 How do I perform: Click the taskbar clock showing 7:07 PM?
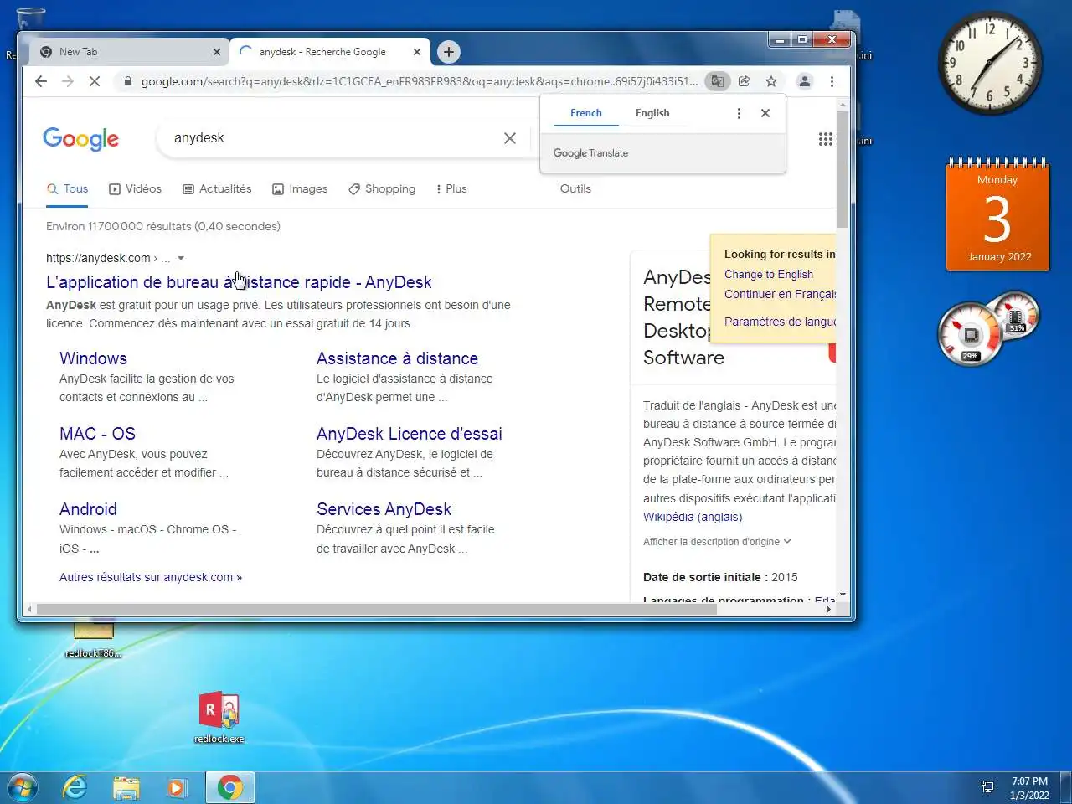tap(1029, 788)
